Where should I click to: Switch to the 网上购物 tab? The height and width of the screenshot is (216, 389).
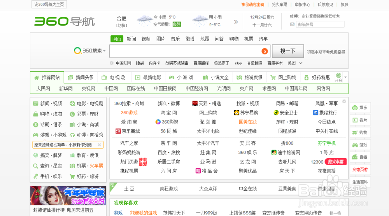(283, 78)
